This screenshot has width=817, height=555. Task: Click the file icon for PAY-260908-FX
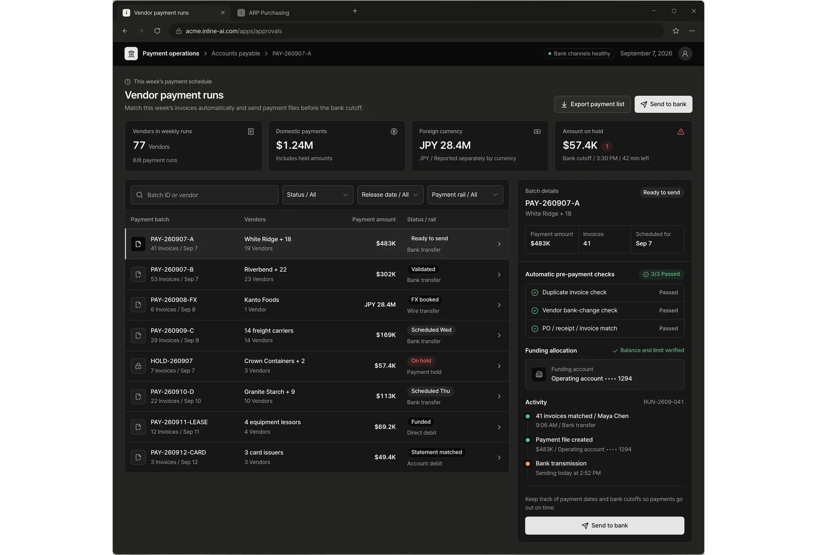coord(138,305)
